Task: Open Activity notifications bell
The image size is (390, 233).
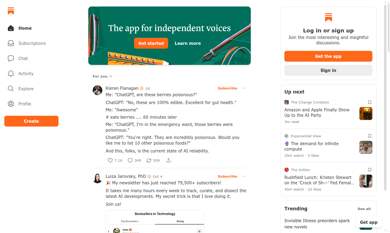Action: pyautogui.click(x=11, y=74)
